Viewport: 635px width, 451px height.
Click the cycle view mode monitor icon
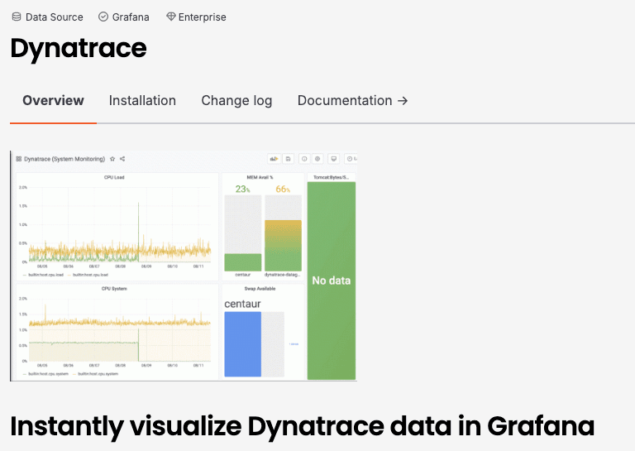[334, 159]
